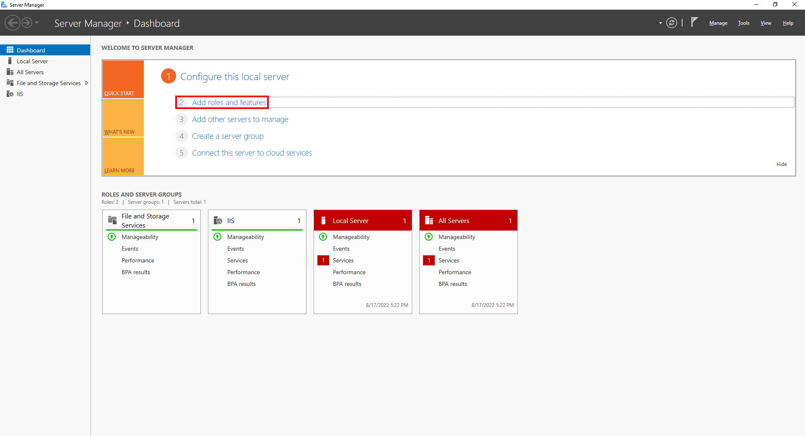Click the File and Storage Services tile icon

(x=112, y=220)
